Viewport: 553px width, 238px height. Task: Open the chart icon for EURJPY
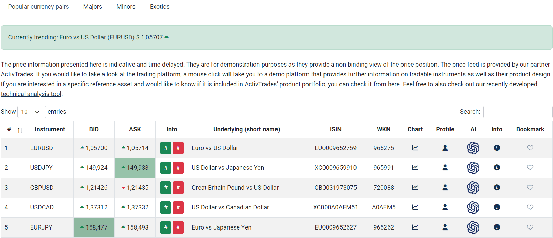coord(415,227)
